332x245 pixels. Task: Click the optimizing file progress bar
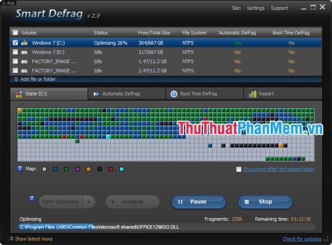click(x=167, y=227)
